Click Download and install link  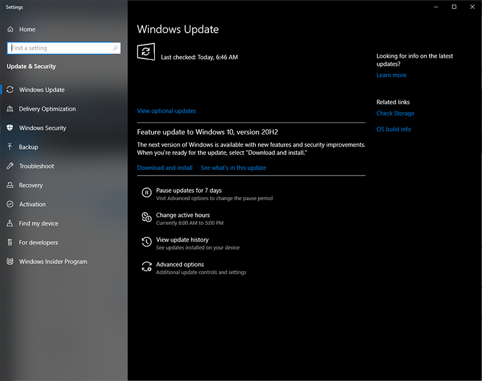click(x=164, y=168)
